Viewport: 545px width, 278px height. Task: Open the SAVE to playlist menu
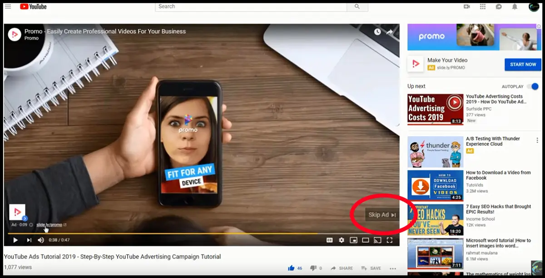click(x=371, y=268)
